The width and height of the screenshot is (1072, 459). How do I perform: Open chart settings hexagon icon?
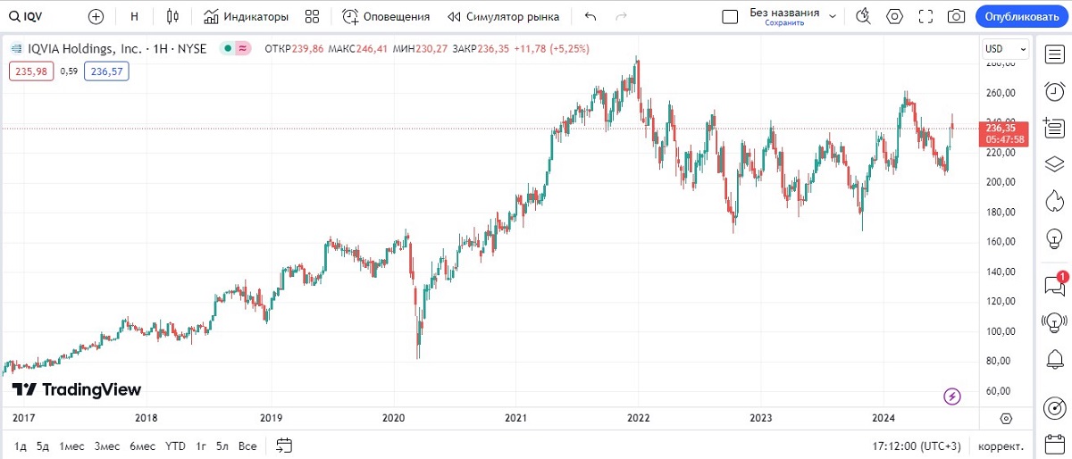click(x=895, y=16)
